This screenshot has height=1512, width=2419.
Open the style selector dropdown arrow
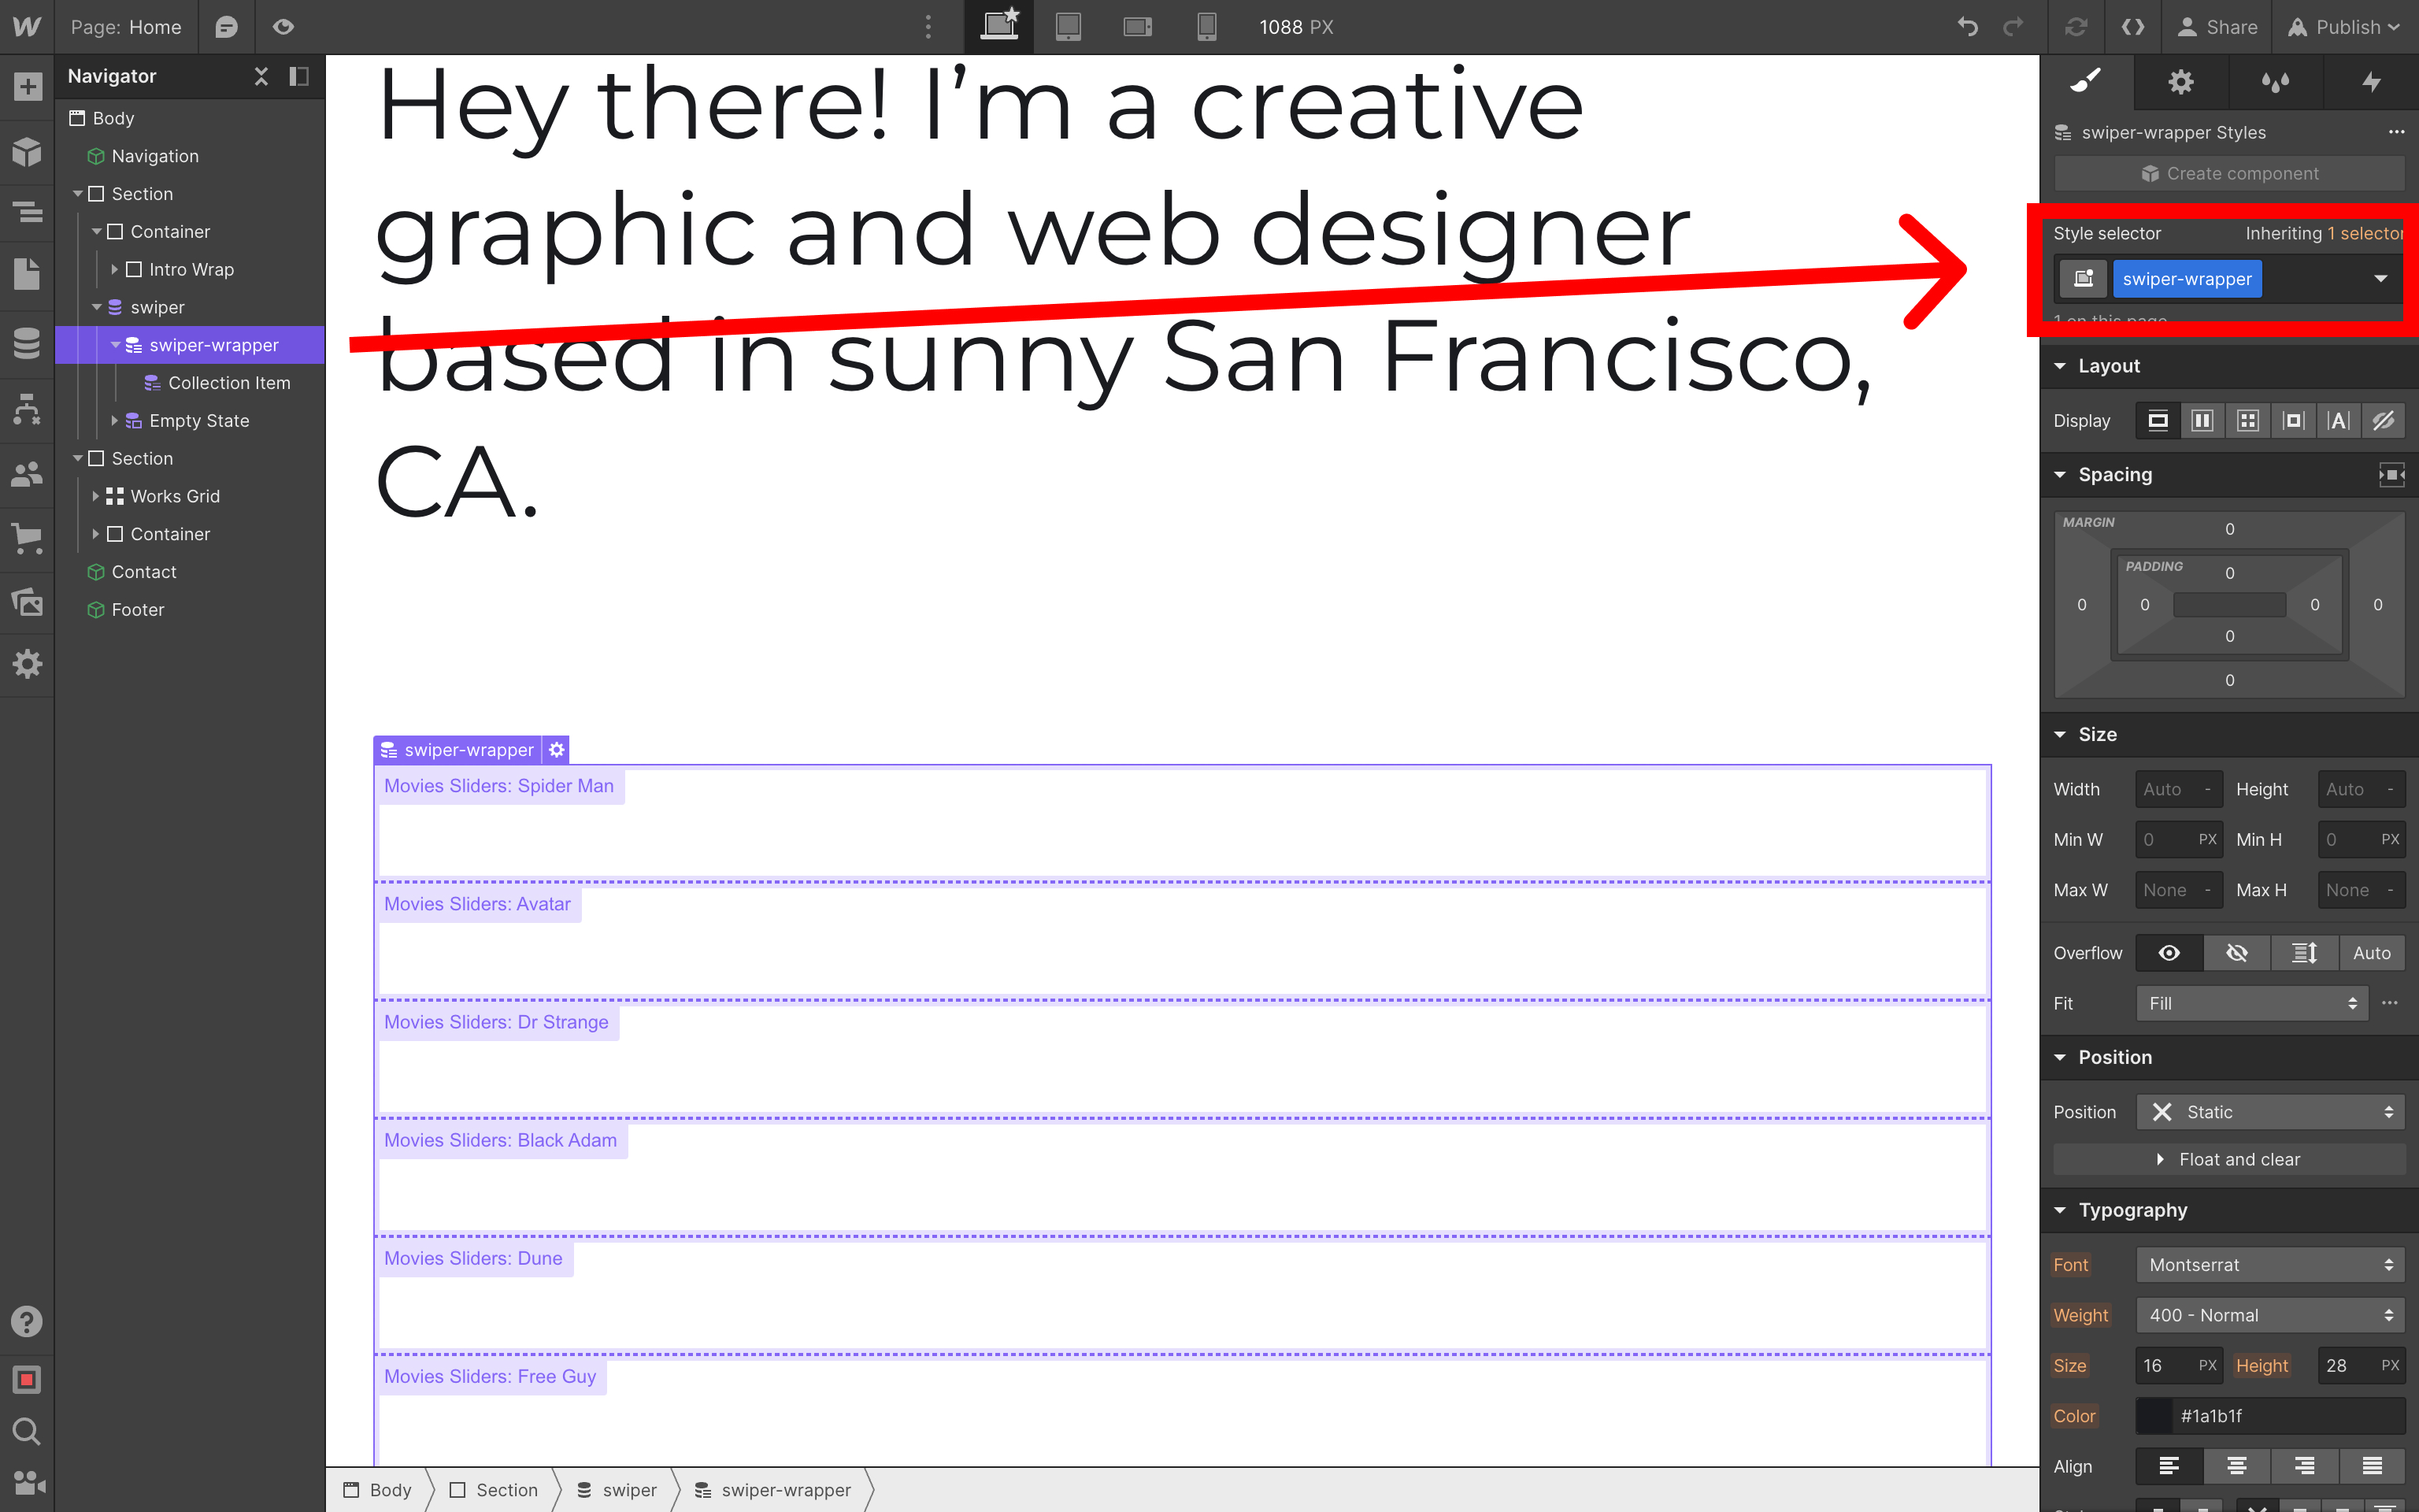[x=2380, y=279]
